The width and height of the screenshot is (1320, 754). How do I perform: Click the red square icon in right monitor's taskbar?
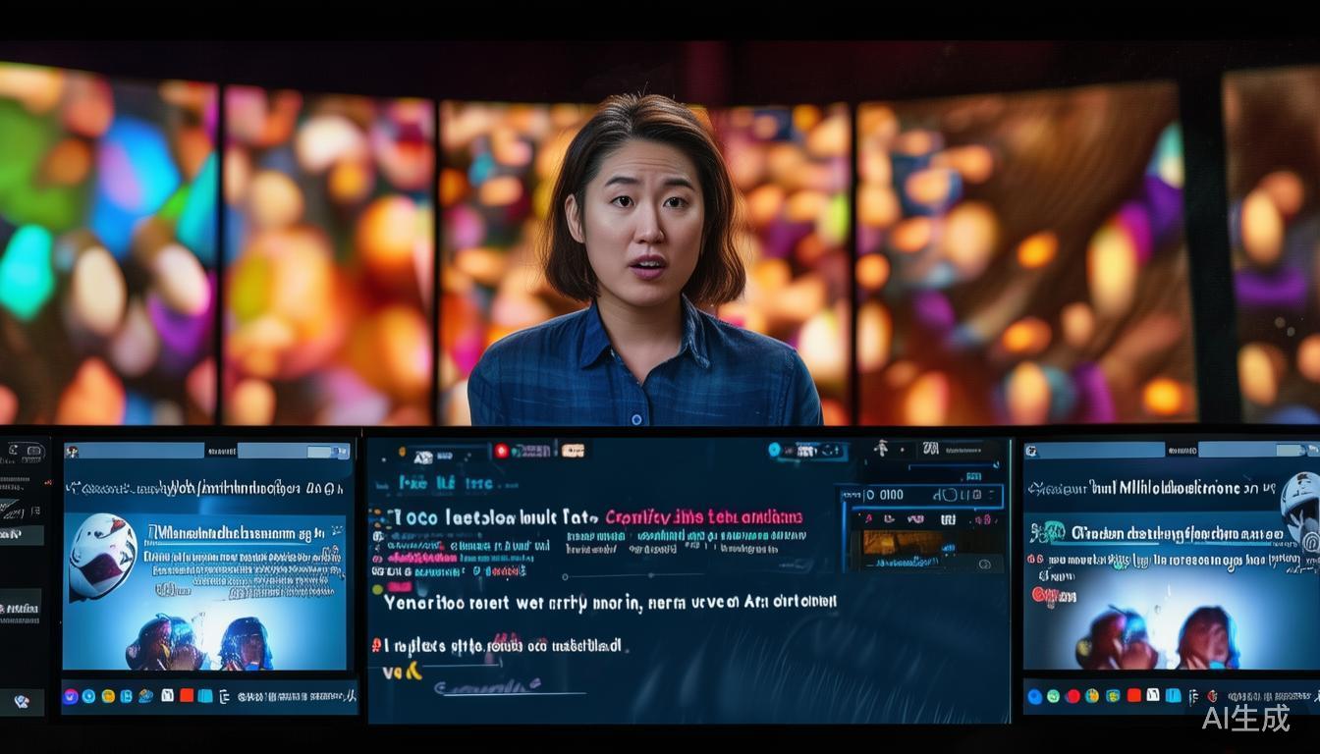tap(1134, 695)
